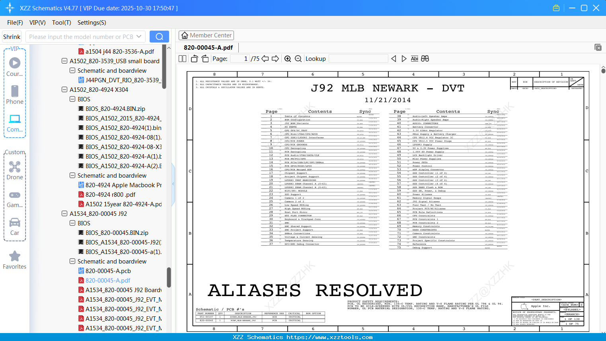Select the Car category icon
This screenshot has width=606, height=341.
point(15,227)
